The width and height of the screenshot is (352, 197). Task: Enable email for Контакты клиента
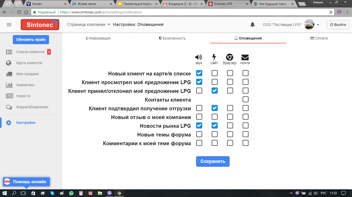[x=246, y=99]
